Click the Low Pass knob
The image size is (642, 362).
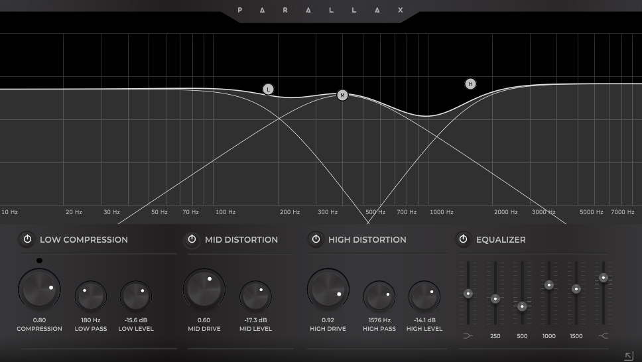(91, 296)
